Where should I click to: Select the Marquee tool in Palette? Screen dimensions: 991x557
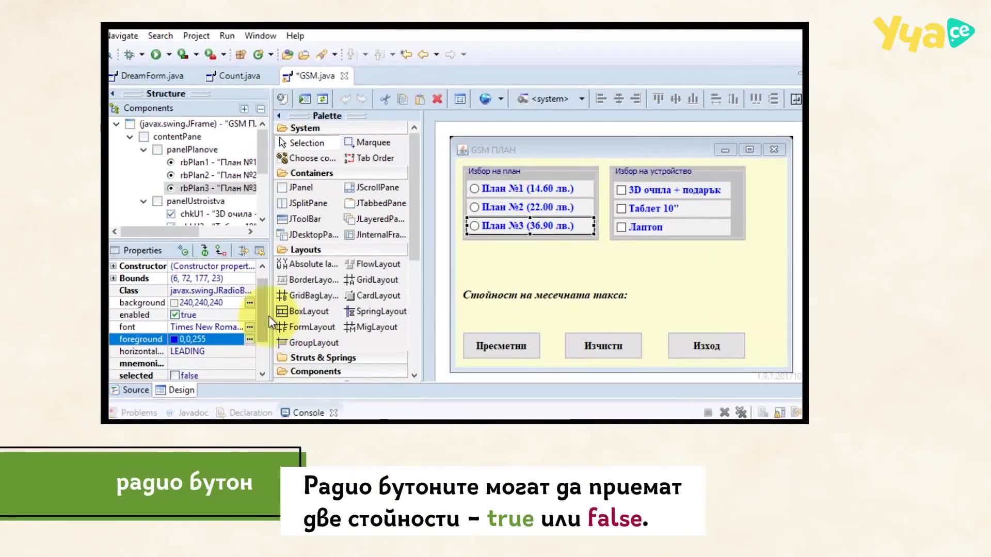[367, 142]
